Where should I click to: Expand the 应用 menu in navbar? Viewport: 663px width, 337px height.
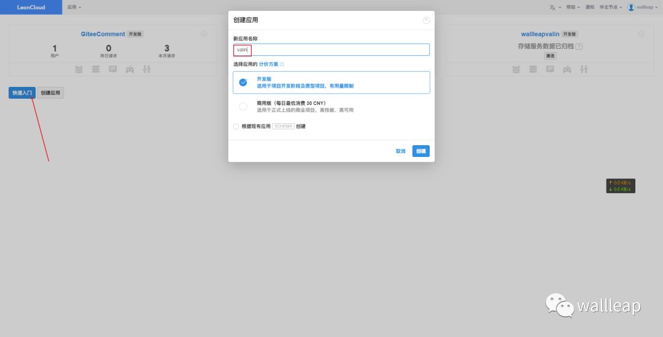pyautogui.click(x=74, y=7)
